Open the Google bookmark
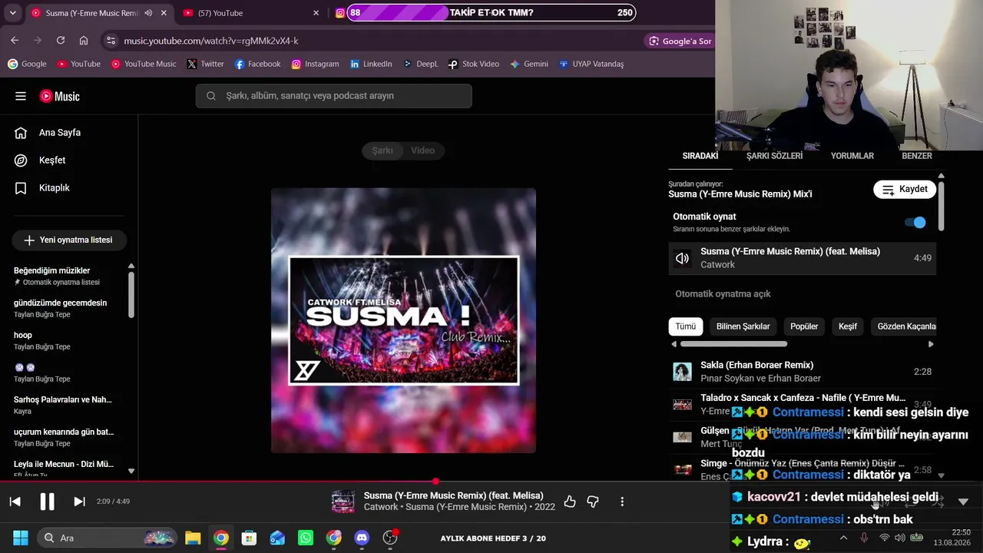 tap(27, 64)
